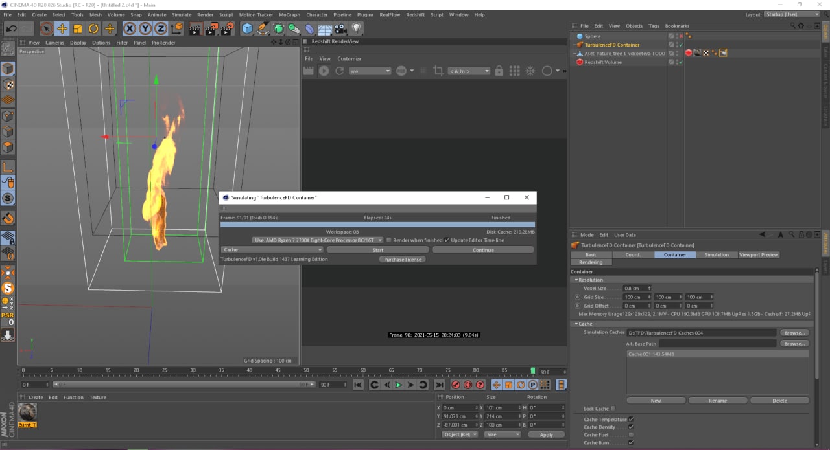Click the Undo arrow icon

point(11,28)
